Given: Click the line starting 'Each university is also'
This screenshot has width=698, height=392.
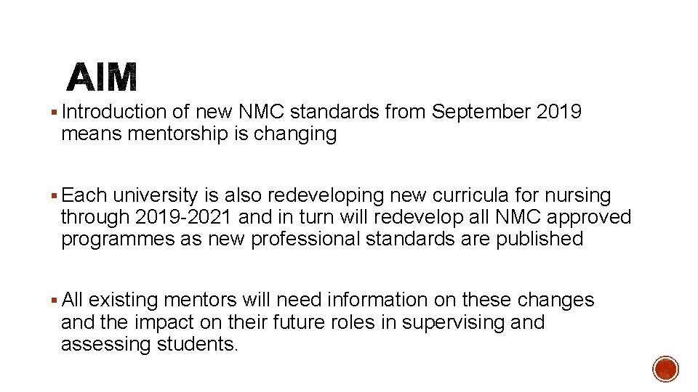Looking at the screenshot, I should click(x=336, y=195).
